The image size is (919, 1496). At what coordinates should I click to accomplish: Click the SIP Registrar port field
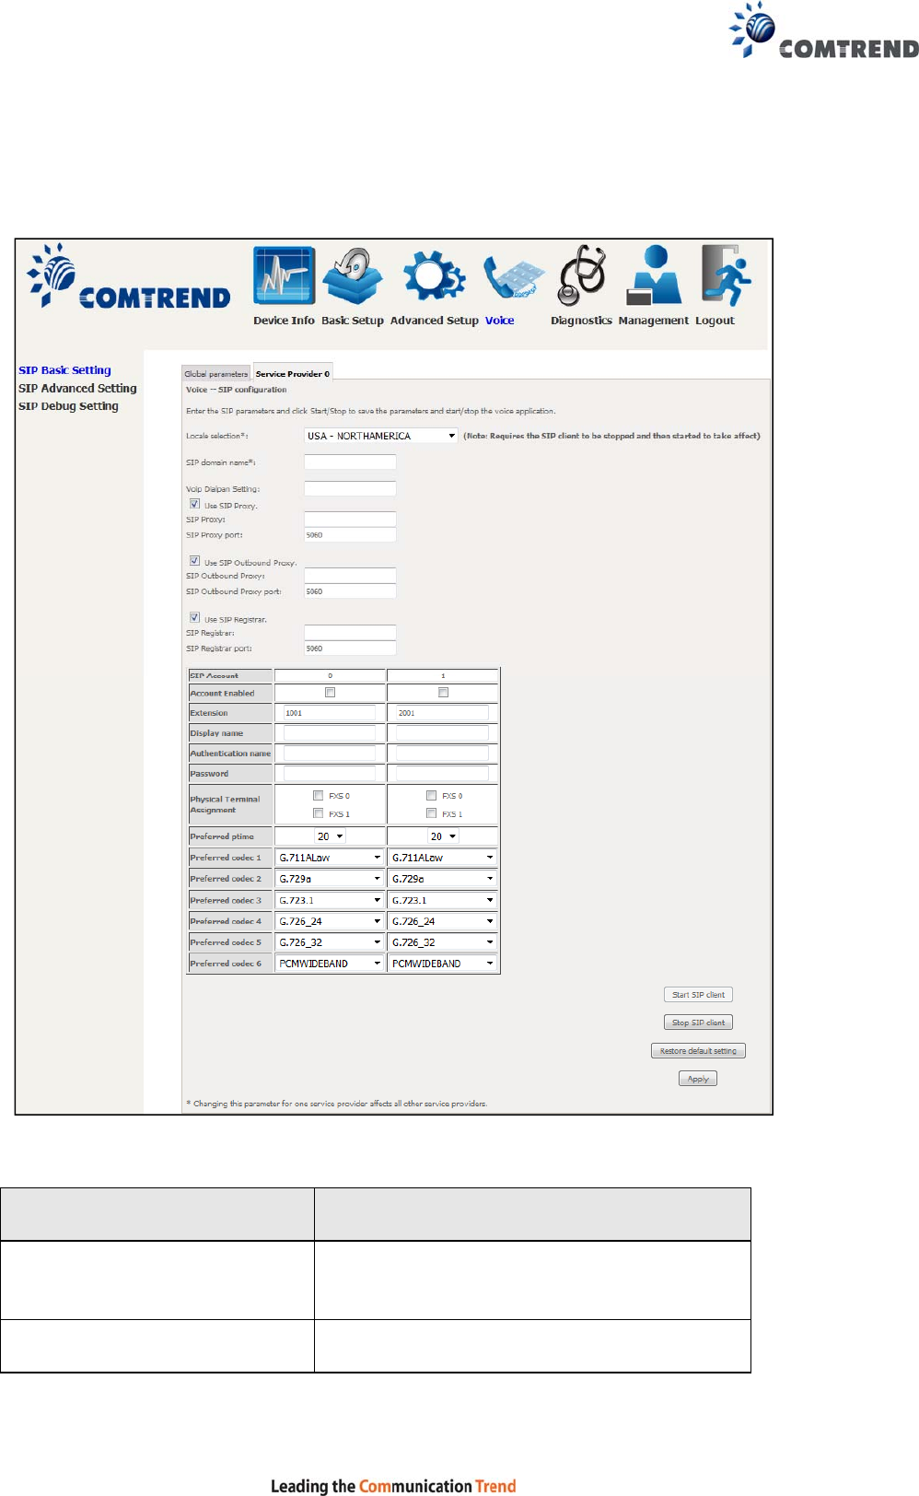pos(350,649)
